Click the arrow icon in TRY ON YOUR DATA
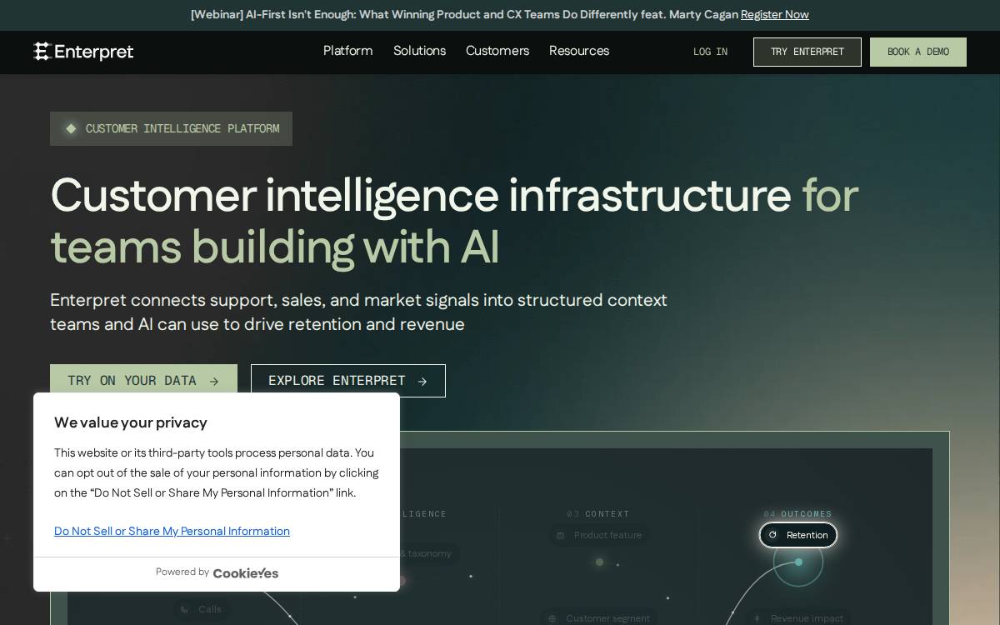This screenshot has height=625, width=1000. click(x=214, y=382)
